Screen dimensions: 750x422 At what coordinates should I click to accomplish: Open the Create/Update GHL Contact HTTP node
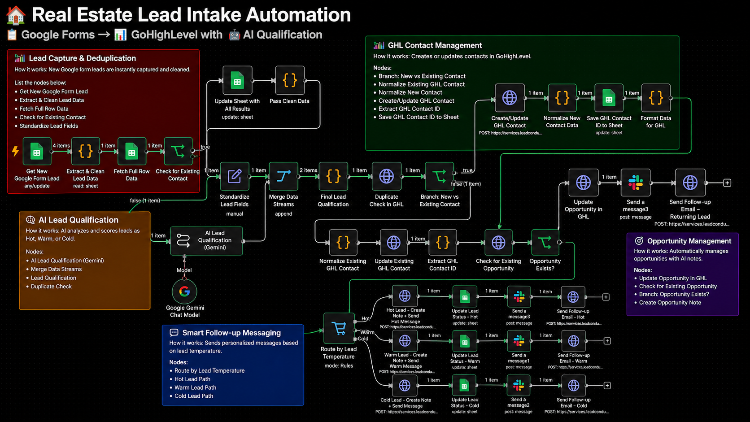coord(510,98)
